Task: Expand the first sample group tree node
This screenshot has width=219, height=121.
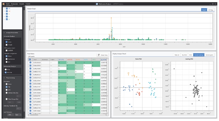Action: pos(4,9)
